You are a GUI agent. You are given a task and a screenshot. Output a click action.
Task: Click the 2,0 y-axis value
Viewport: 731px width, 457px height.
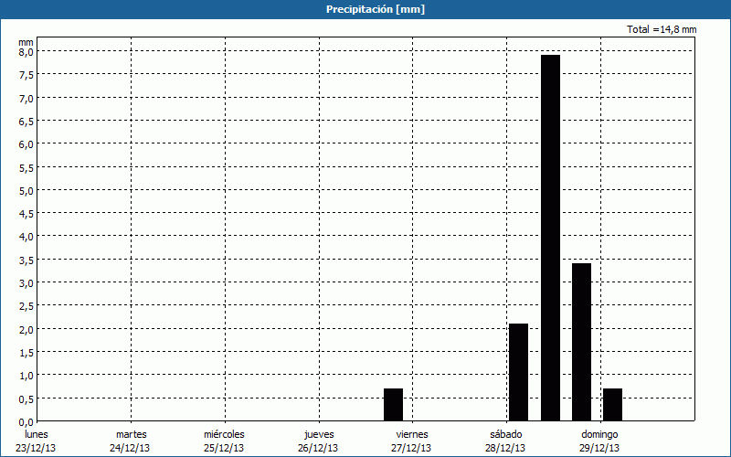(x=26, y=330)
